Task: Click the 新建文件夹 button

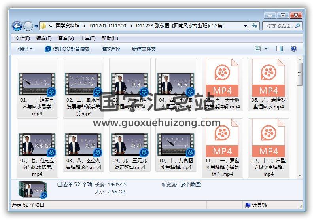Action: pos(144,49)
